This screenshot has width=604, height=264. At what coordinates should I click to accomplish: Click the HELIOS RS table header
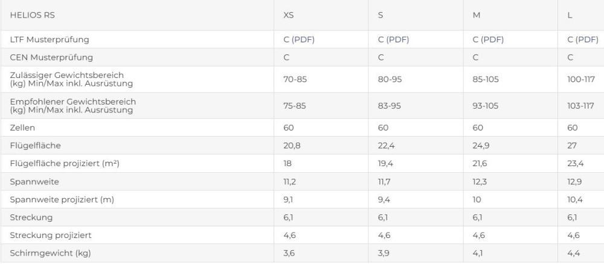point(33,16)
